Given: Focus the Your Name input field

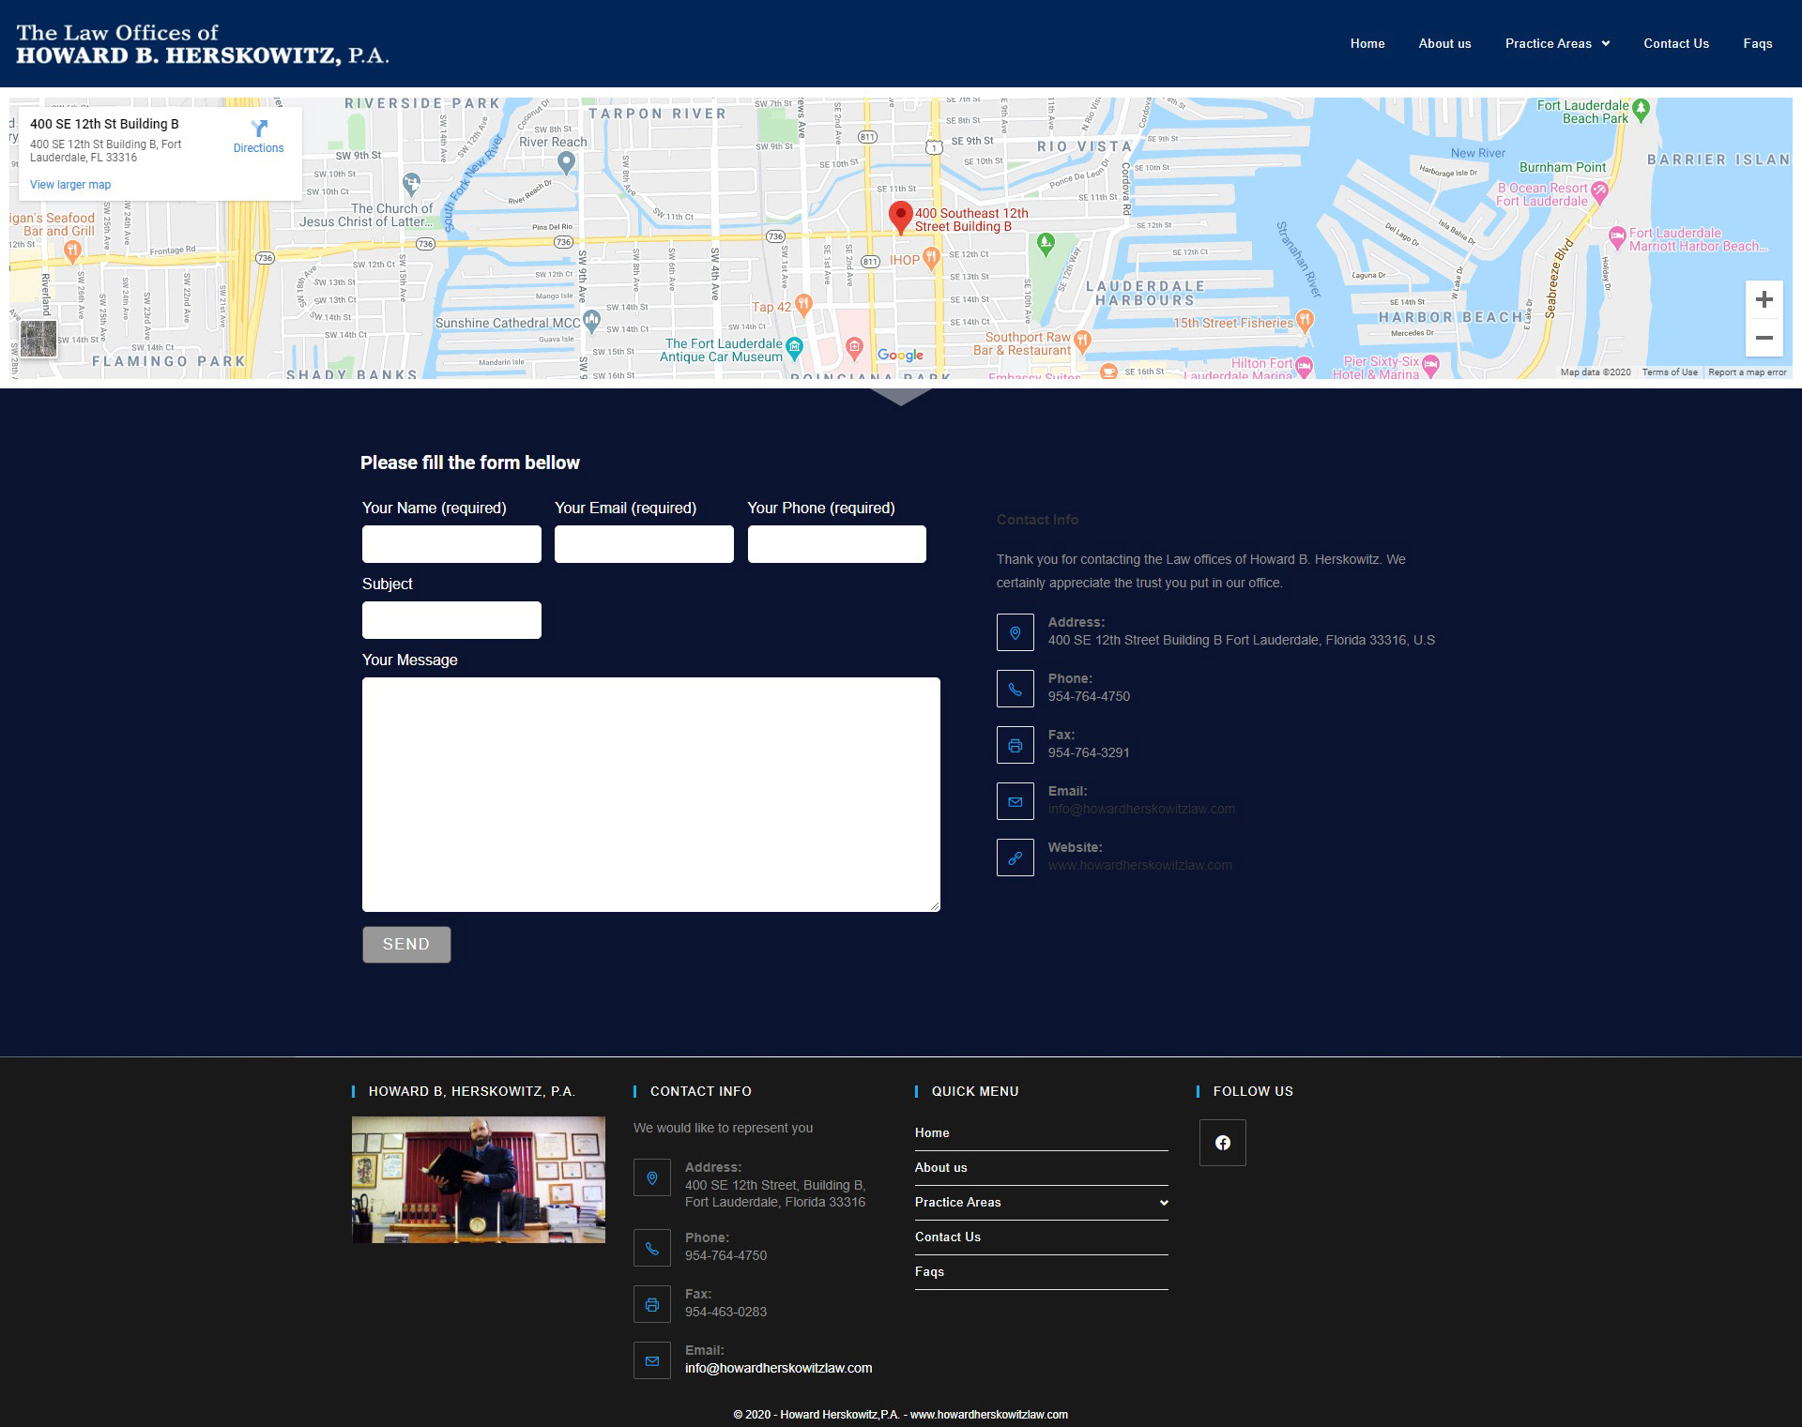Looking at the screenshot, I should tap(451, 544).
